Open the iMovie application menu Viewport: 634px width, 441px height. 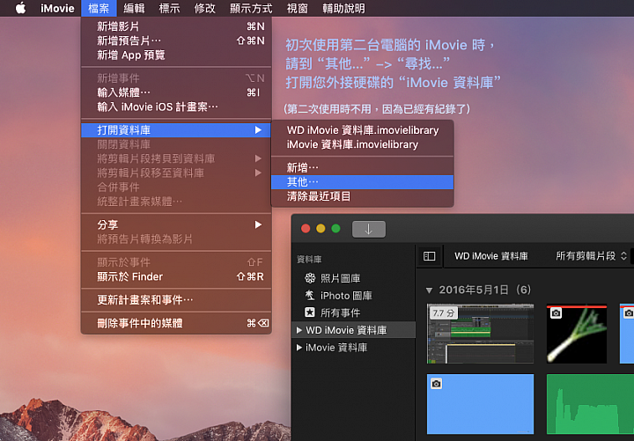click(57, 8)
